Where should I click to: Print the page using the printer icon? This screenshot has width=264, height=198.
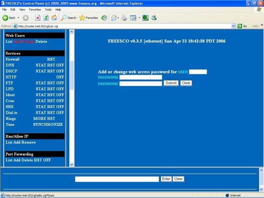(x=124, y=18)
